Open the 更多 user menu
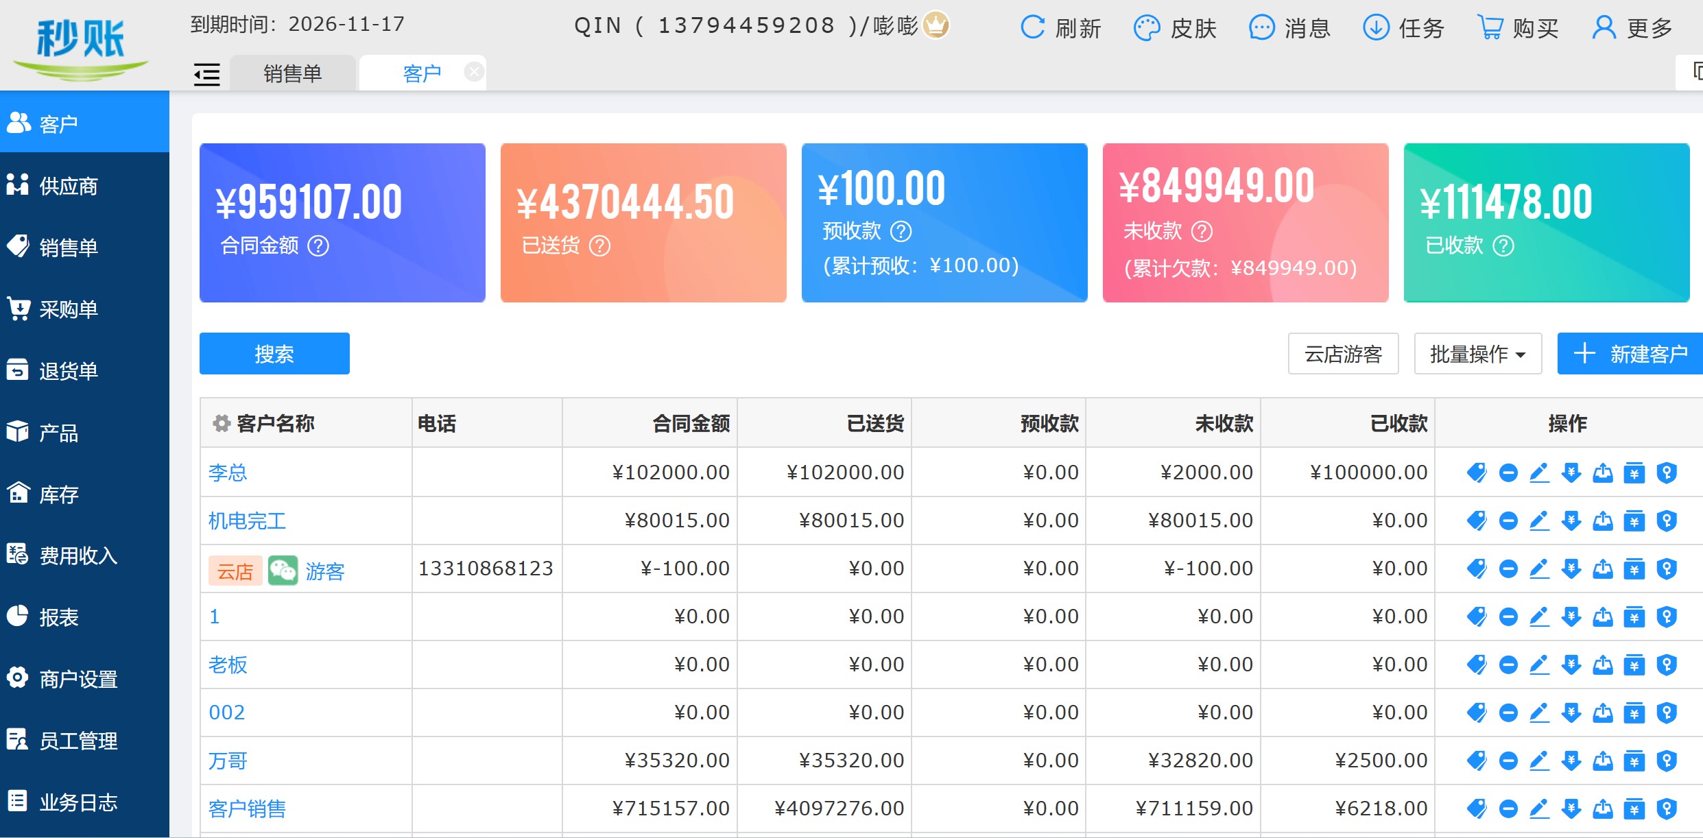The height and width of the screenshot is (838, 1703). (x=1632, y=28)
